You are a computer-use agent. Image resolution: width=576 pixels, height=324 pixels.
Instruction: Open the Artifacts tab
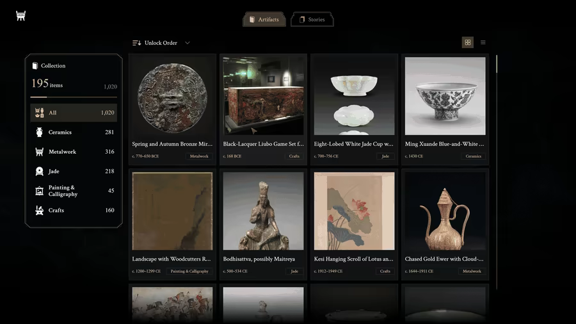[x=264, y=19]
